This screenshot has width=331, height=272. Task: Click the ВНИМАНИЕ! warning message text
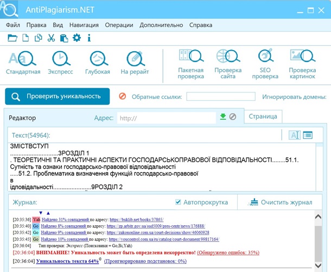(x=116, y=252)
